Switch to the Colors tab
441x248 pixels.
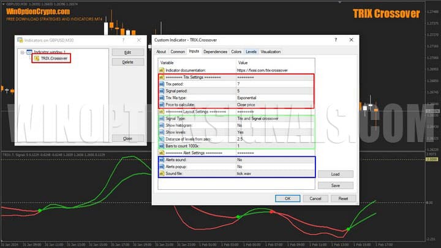coord(236,52)
